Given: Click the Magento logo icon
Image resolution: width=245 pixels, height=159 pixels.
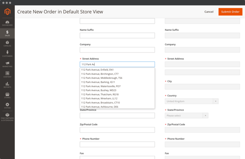Looking at the screenshot, I should point(7,12).
